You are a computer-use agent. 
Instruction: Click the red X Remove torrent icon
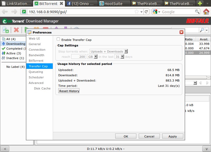coord(16,30)
